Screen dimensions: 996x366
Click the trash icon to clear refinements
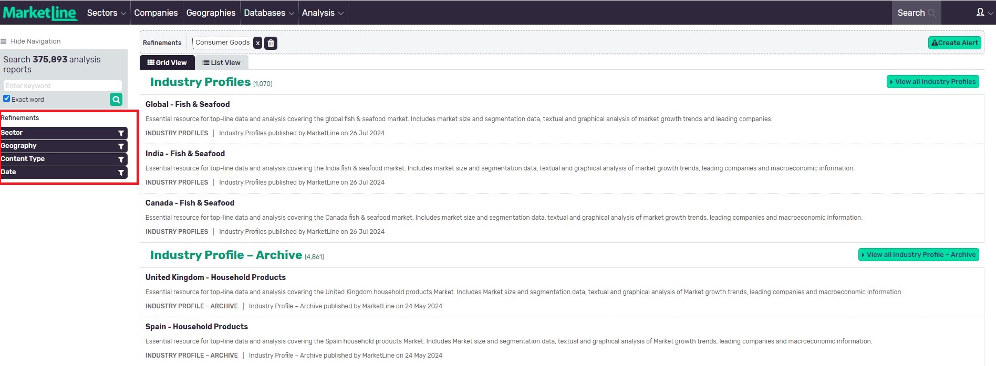point(271,43)
